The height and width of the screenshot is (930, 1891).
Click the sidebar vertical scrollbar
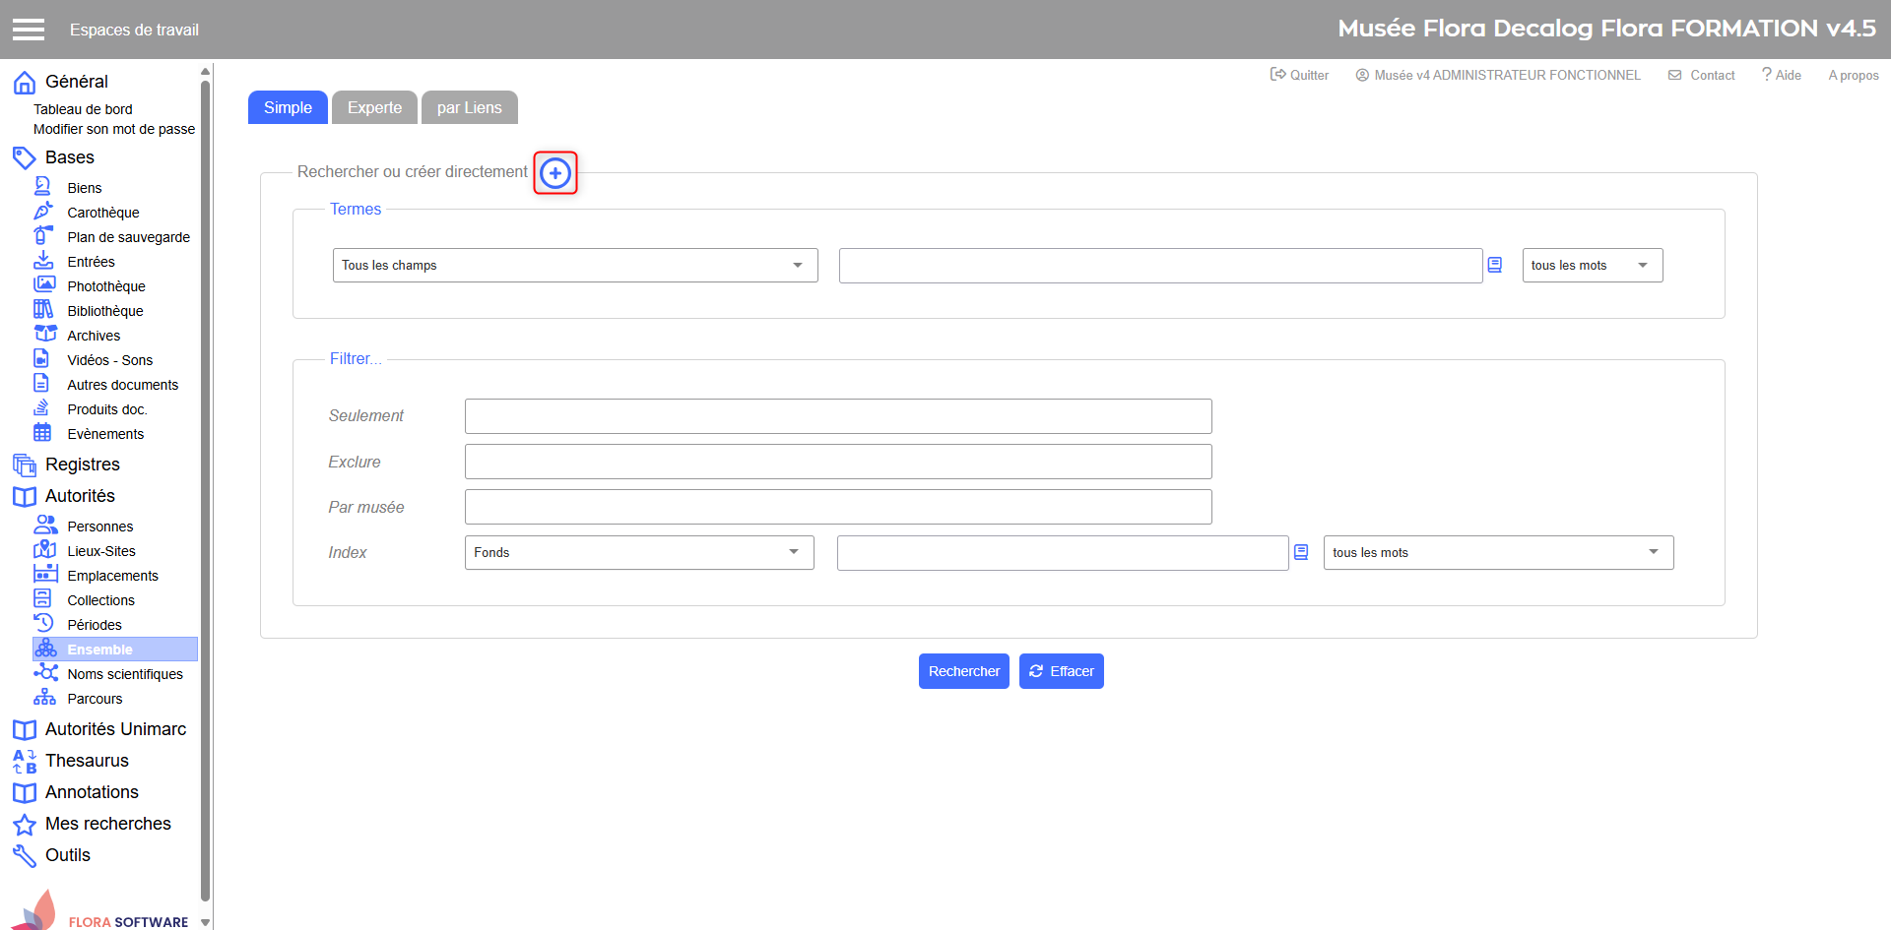tap(205, 492)
